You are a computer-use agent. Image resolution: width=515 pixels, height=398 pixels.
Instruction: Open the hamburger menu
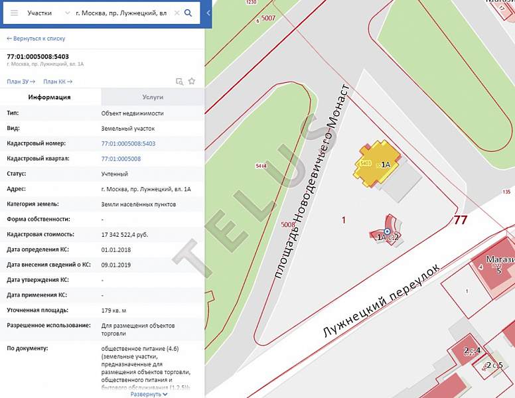[x=14, y=13]
